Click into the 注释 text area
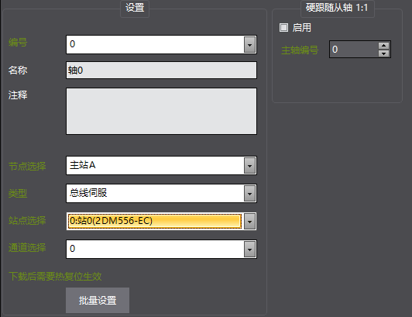 (161, 112)
